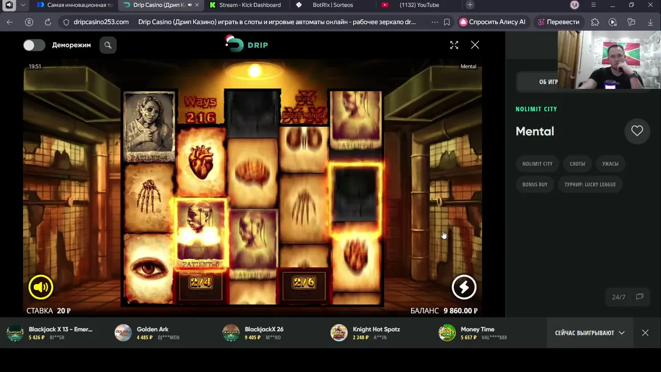Image resolution: width=661 pixels, height=372 pixels.
Task: Click the БАЛАНС 9 860.00 ₽ text
Action: point(444,311)
